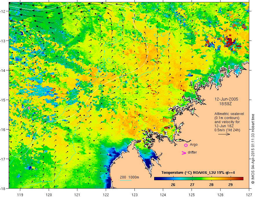This screenshot has height=197, width=255.
Task: Click the '29' color bar tick label
Action: [230, 185]
